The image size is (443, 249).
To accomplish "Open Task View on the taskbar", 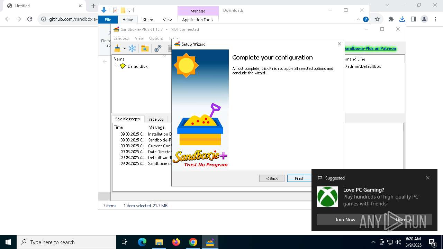I will tap(125, 242).
